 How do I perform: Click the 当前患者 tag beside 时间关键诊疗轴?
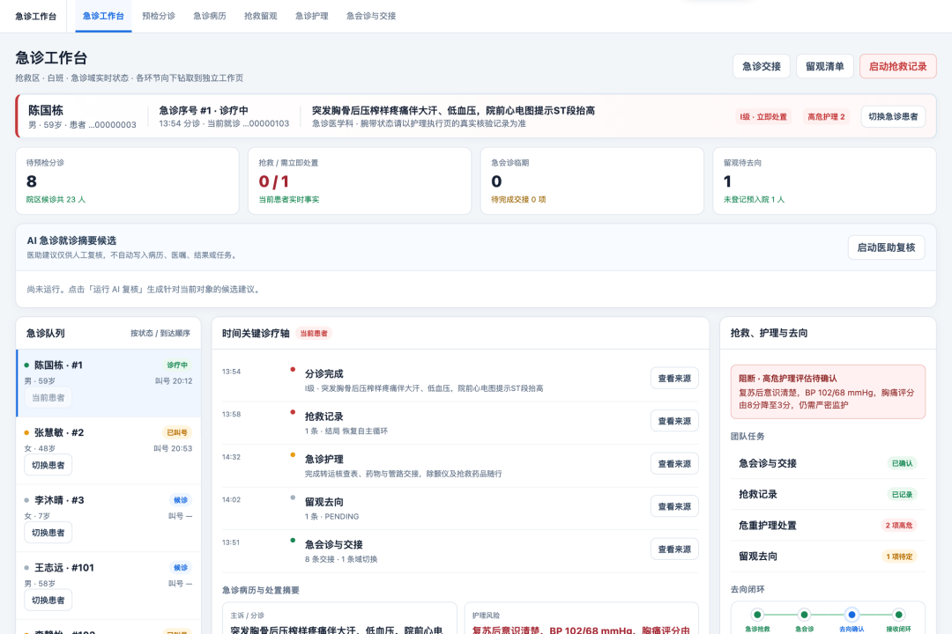coord(314,333)
